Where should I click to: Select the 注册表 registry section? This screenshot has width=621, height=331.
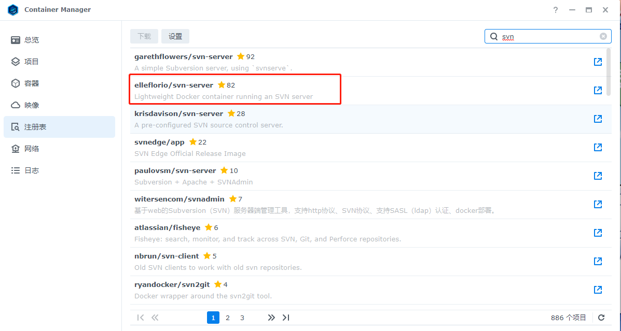tap(60, 127)
